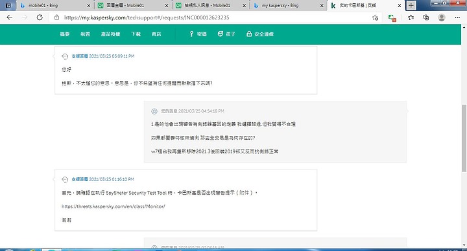467x251 pixels.
Task: Click the reply line mentioning SpyShelter Security Test Tool
Action: 160,193
